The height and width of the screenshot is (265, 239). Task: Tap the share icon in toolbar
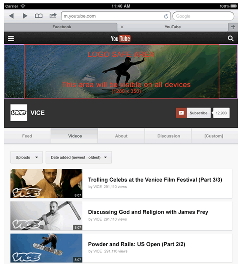pos(53,16)
